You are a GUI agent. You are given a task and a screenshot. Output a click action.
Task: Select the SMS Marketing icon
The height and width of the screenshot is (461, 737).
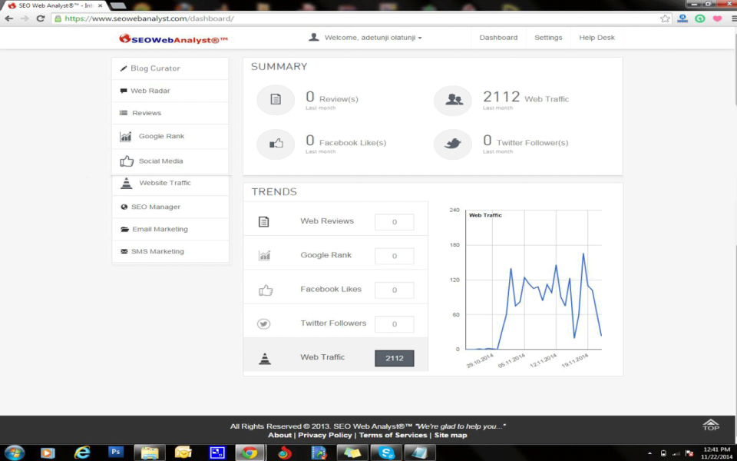coord(124,250)
